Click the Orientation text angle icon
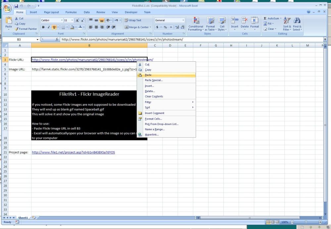Screen dimensions: 331x229 108,20
